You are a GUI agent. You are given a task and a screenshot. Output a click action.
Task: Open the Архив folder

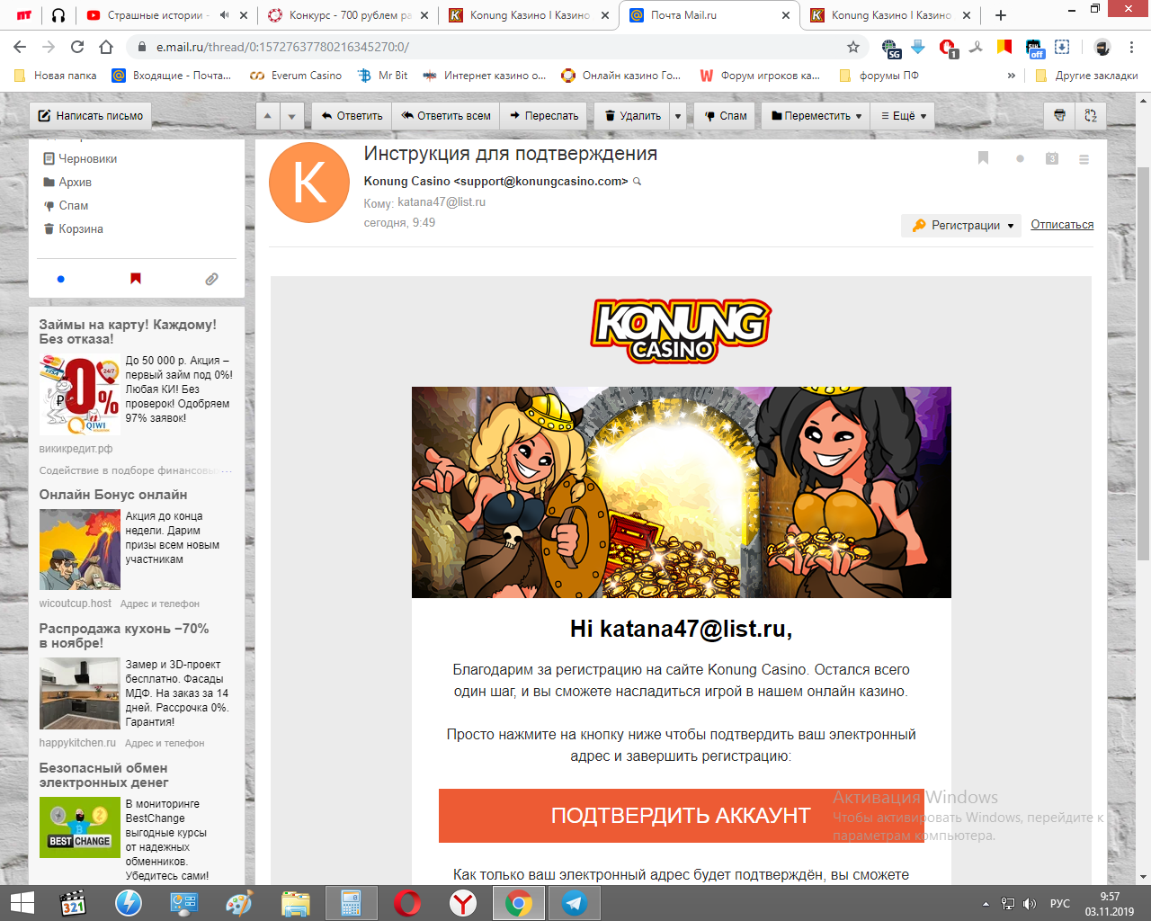[76, 183]
